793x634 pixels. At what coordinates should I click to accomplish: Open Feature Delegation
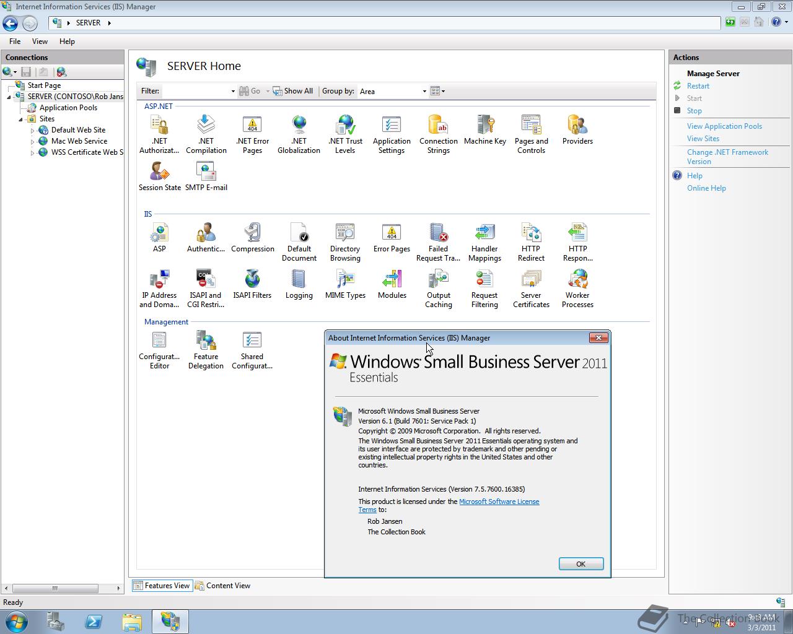206,350
